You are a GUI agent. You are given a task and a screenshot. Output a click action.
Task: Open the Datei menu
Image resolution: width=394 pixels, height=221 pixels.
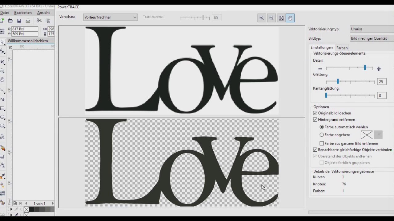pyautogui.click(x=4, y=13)
